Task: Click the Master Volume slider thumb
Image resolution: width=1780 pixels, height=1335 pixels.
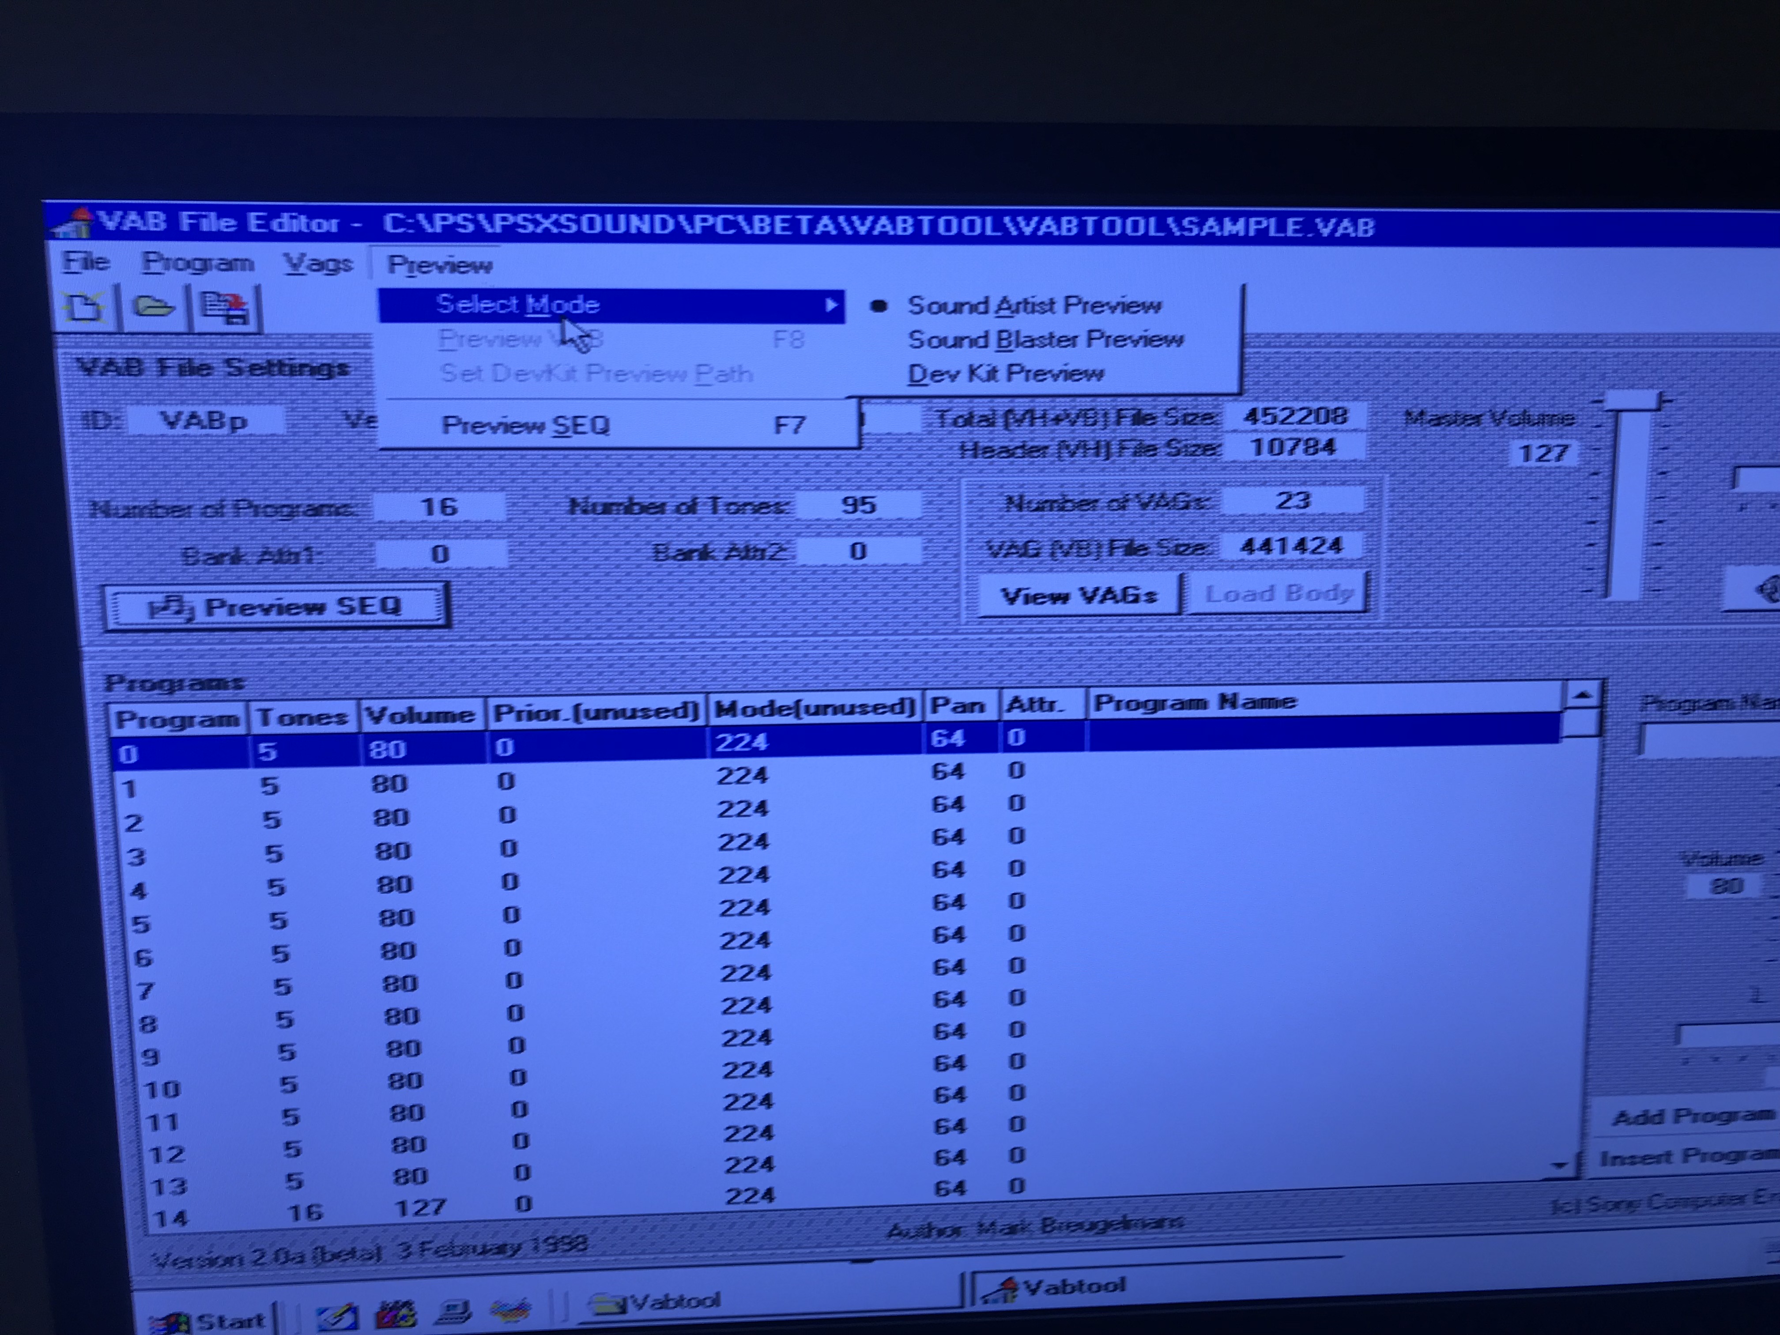Action: 1633,401
